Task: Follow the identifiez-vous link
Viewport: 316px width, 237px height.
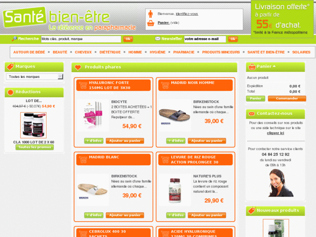Action: (187, 14)
